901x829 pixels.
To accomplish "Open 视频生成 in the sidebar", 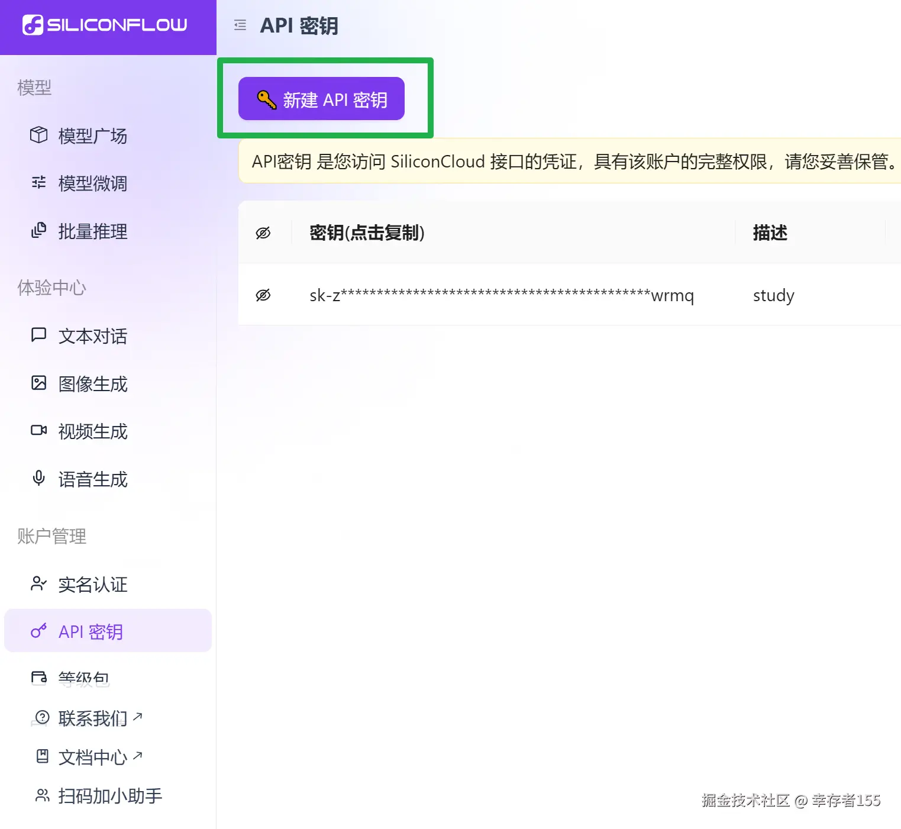I will pos(93,431).
